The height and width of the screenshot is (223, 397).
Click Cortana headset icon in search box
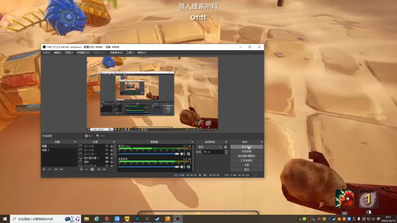(77, 219)
